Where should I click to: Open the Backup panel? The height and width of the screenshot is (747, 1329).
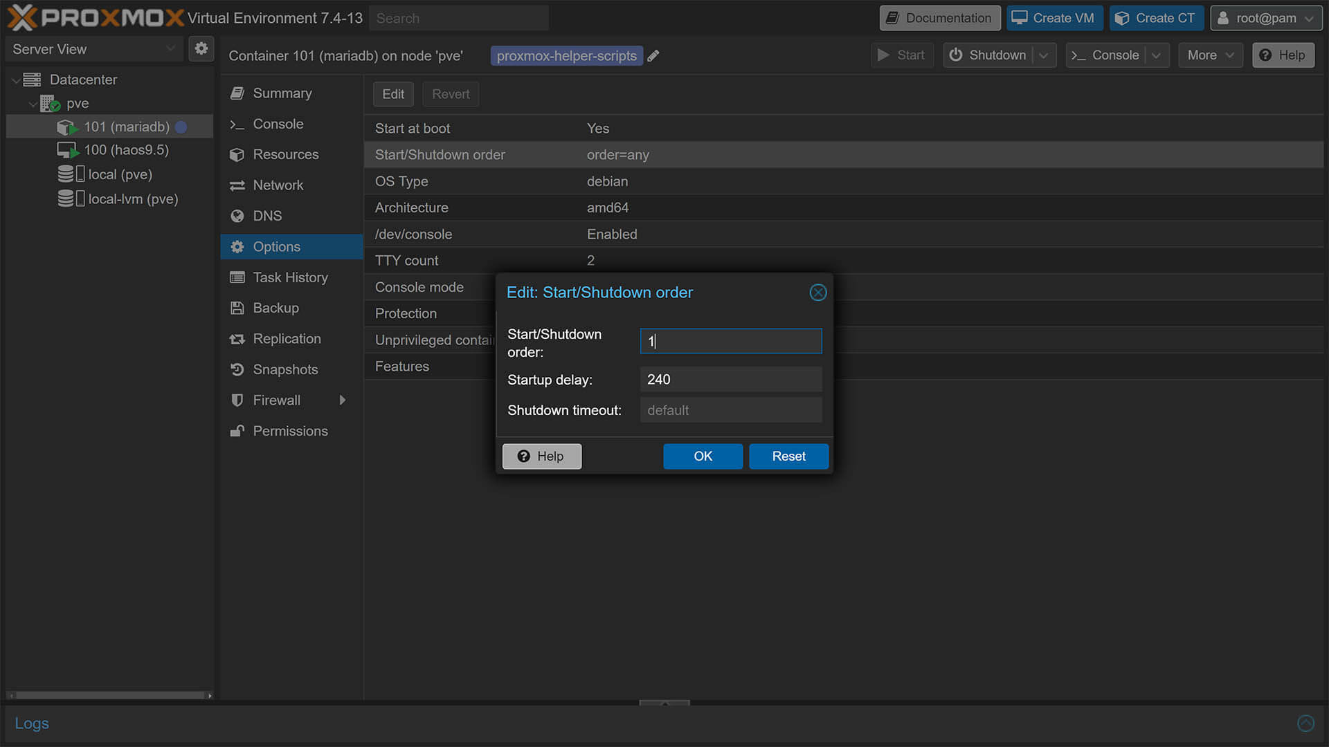(275, 308)
